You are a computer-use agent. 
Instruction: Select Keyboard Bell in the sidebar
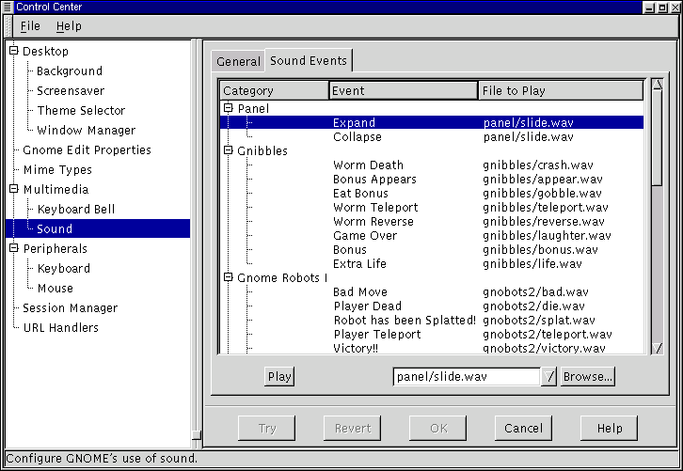point(75,209)
